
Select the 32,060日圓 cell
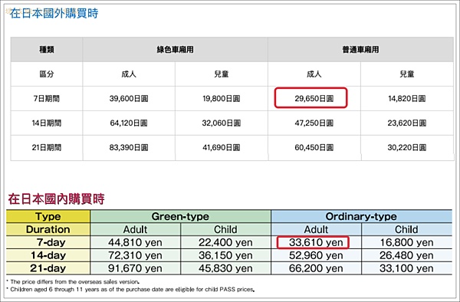click(222, 123)
